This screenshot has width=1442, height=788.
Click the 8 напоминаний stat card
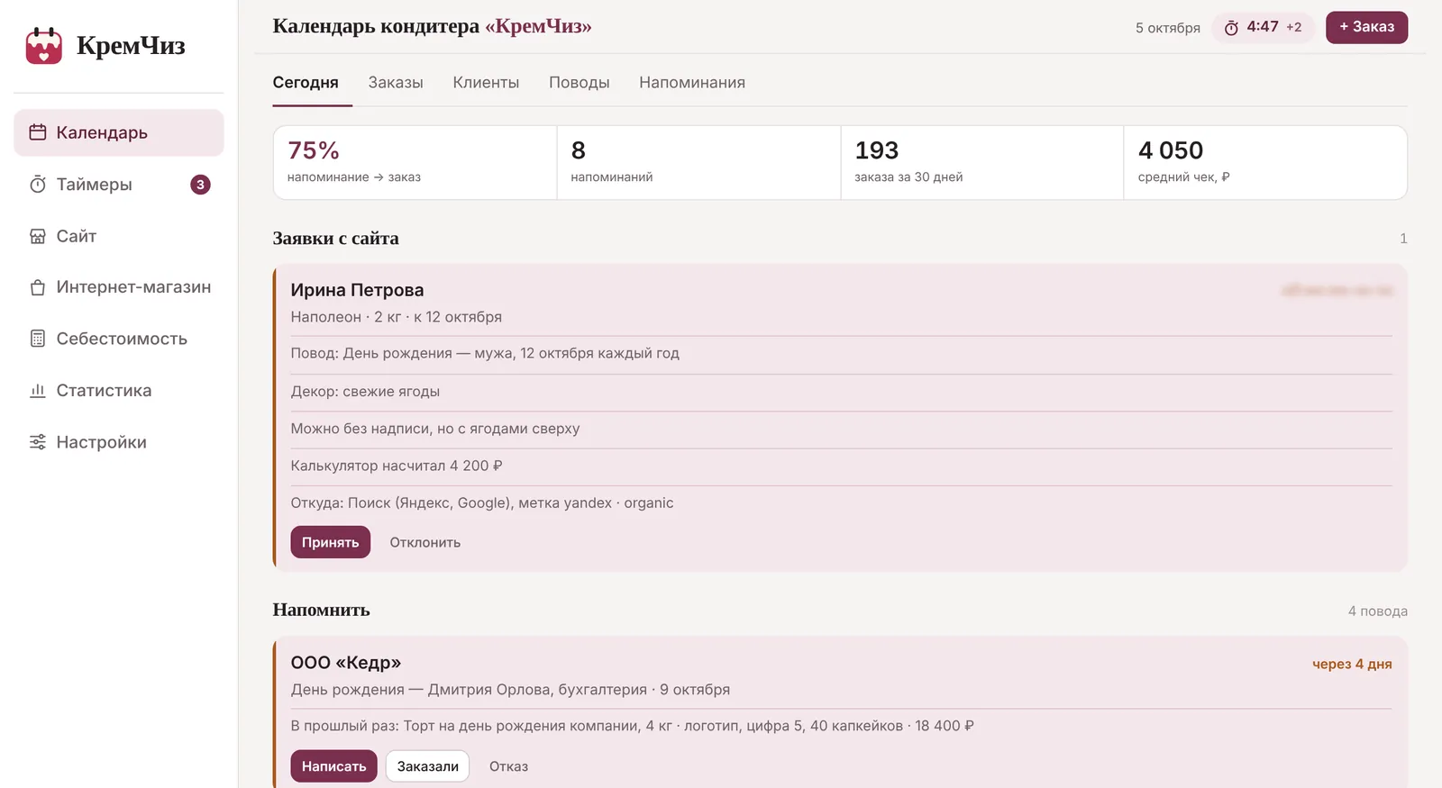click(698, 162)
